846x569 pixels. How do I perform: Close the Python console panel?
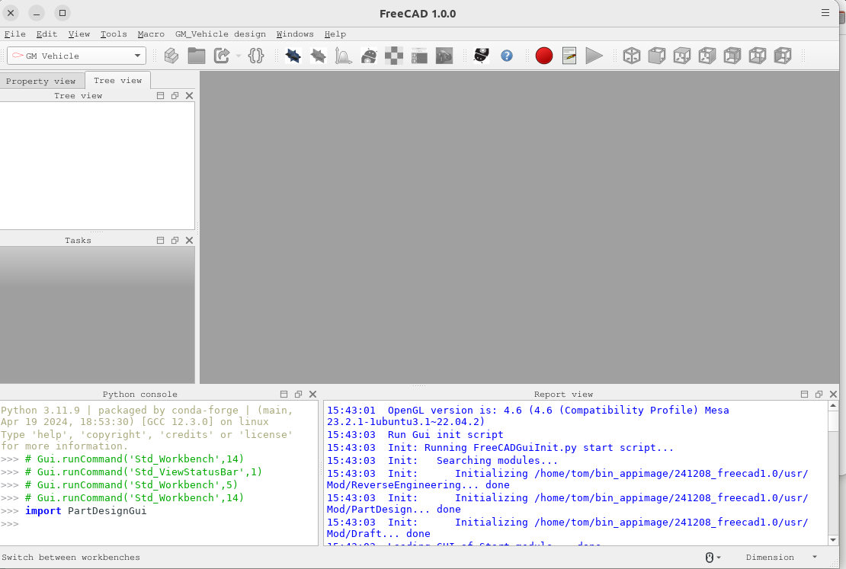[312, 395]
